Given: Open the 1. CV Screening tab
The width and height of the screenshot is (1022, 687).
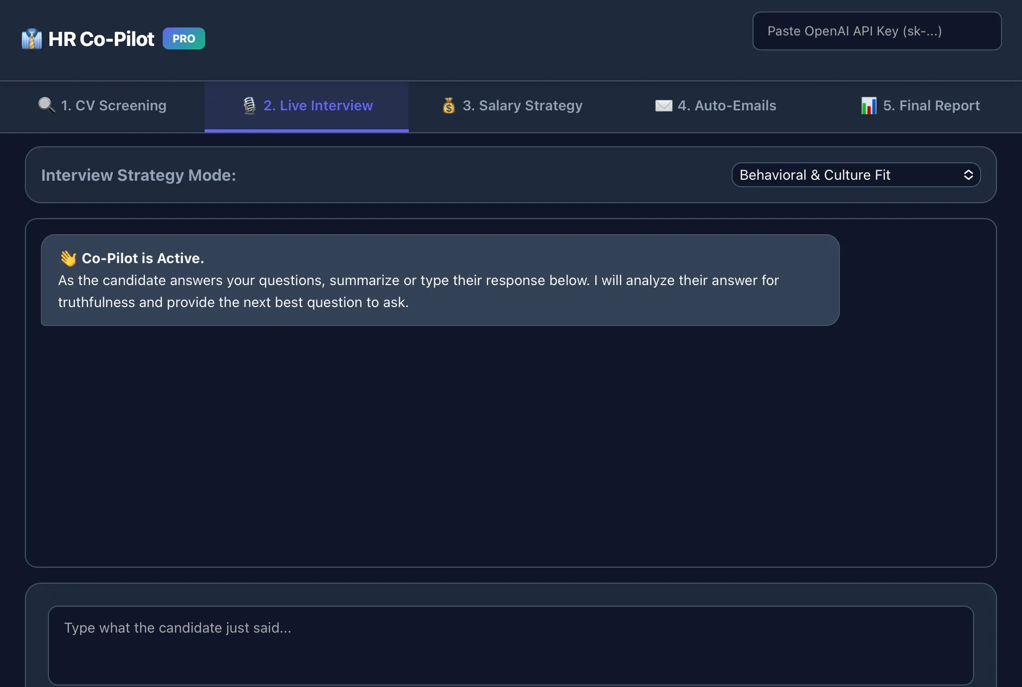Looking at the screenshot, I should pyautogui.click(x=102, y=107).
